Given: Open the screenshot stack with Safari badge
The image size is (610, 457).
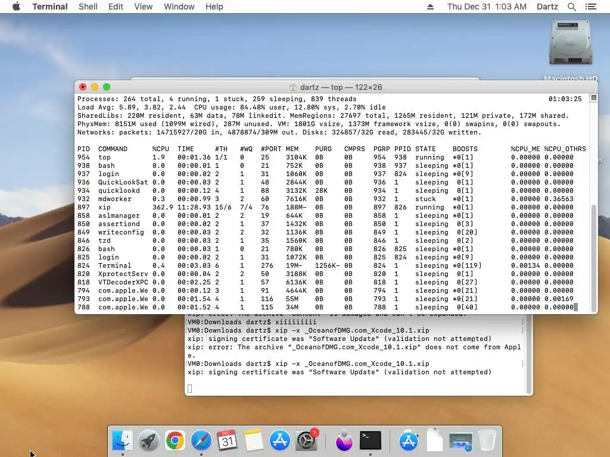Looking at the screenshot, I should point(460,442).
